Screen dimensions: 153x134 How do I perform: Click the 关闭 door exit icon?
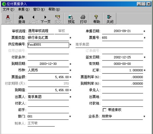point(109,17)
